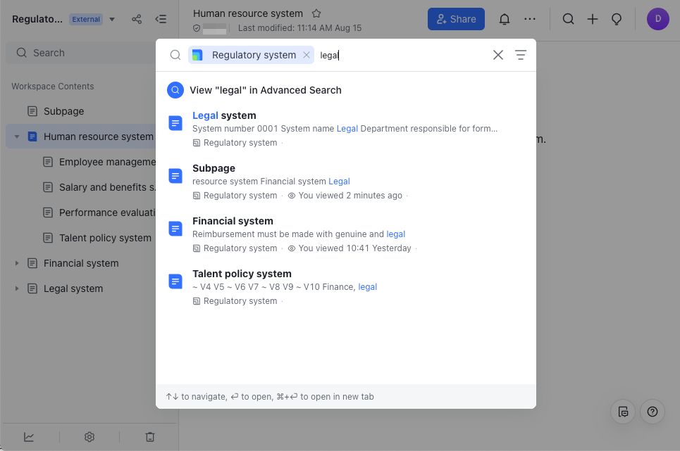Viewport: 680px width, 451px height.
Task: Click the blue Share button
Action: point(456,19)
